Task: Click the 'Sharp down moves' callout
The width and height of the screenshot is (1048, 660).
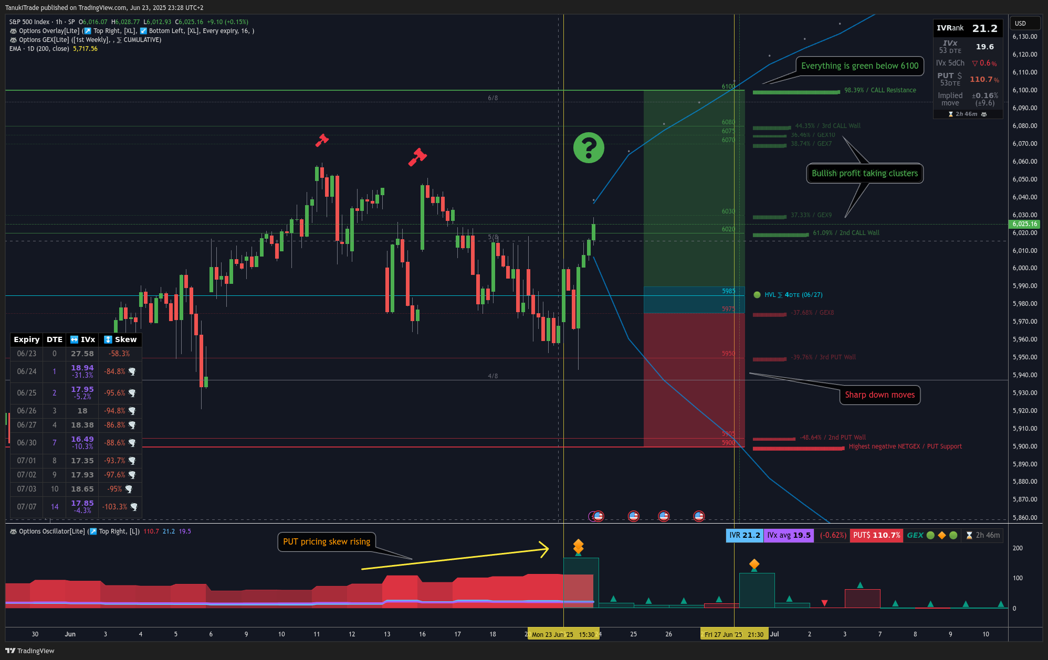Action: [879, 395]
